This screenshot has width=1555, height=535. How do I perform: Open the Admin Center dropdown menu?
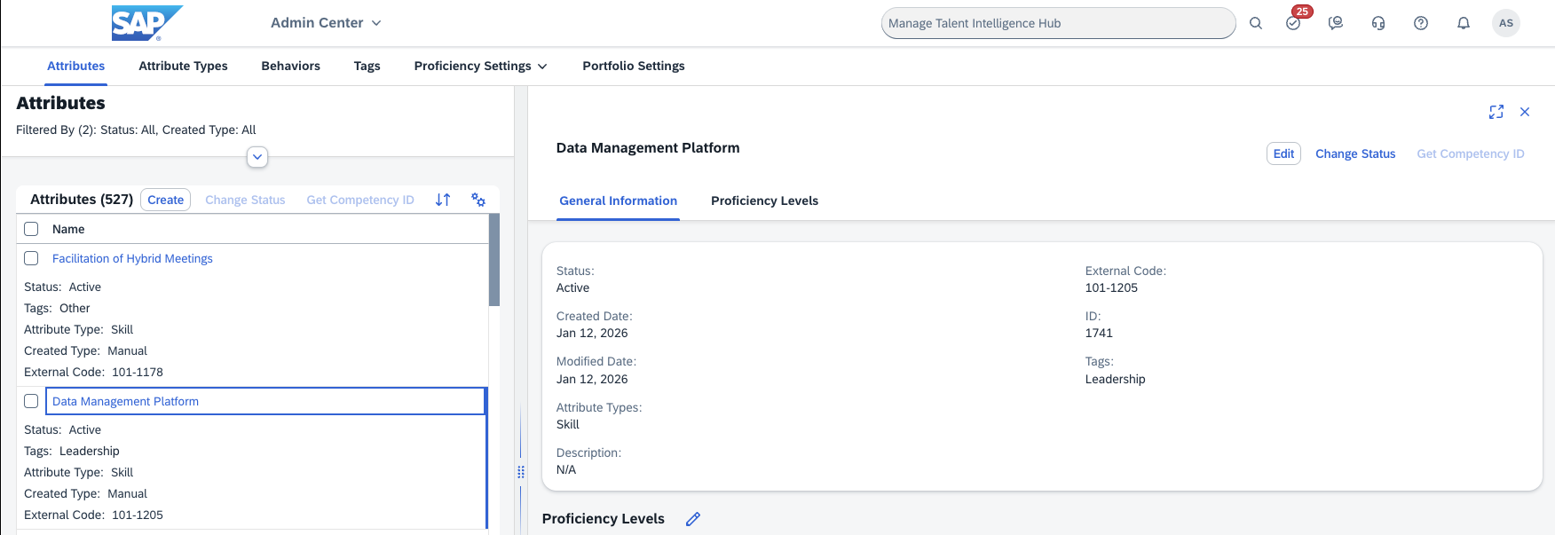pos(326,23)
